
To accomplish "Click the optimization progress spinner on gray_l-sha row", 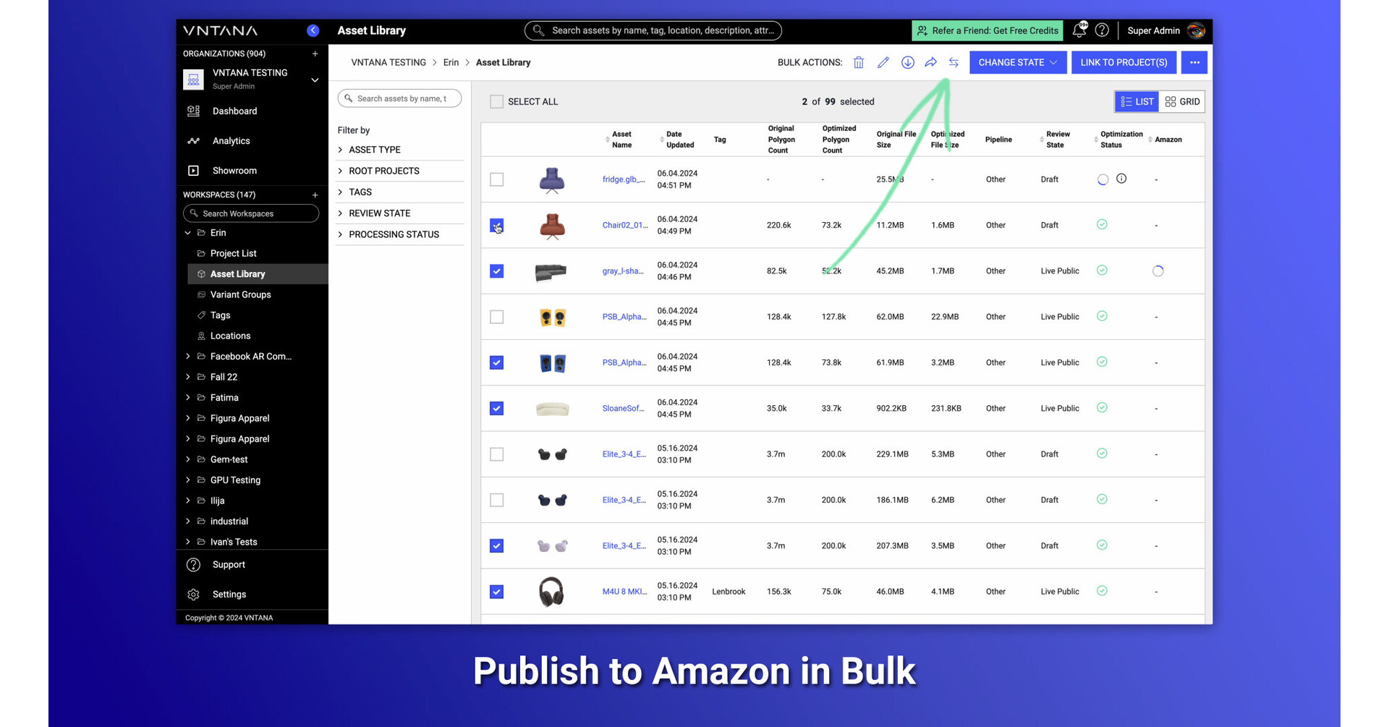I will 1158,271.
